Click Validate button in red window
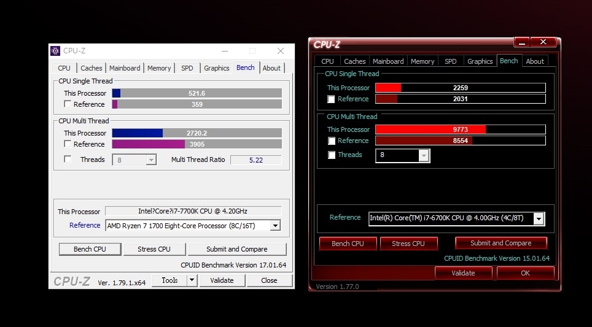The width and height of the screenshot is (592, 327). pos(463,273)
